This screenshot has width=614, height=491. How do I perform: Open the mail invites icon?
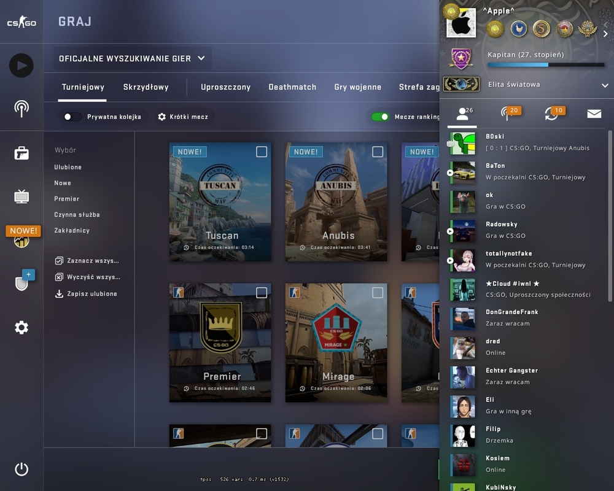[594, 114]
